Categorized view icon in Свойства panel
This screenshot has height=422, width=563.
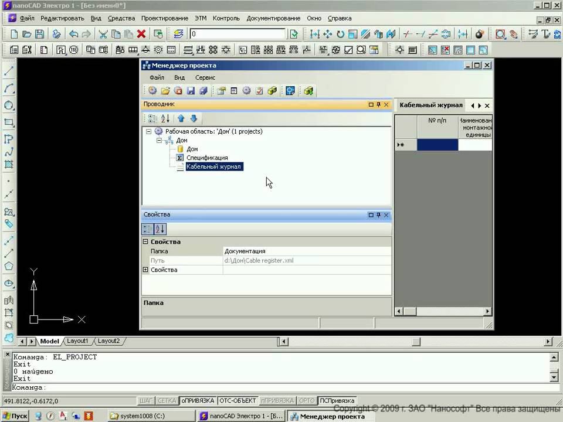148,229
